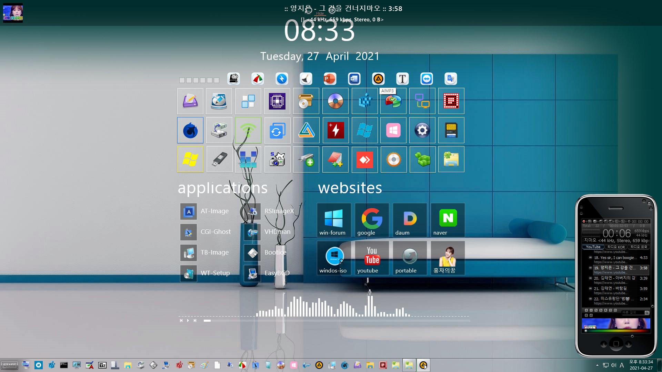Viewport: 662px width, 372px height.
Task: Open google website tile
Action: click(372, 220)
